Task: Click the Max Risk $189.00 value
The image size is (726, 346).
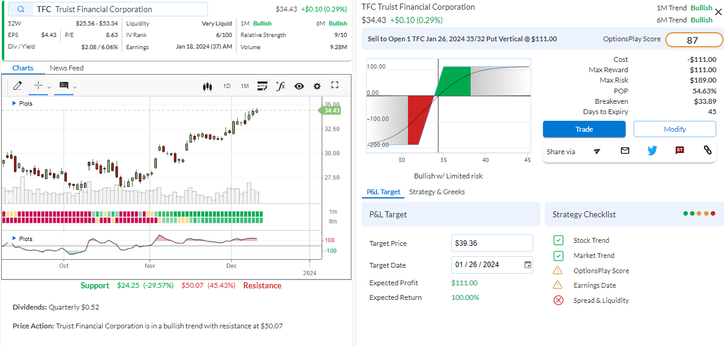Action: click(703, 80)
